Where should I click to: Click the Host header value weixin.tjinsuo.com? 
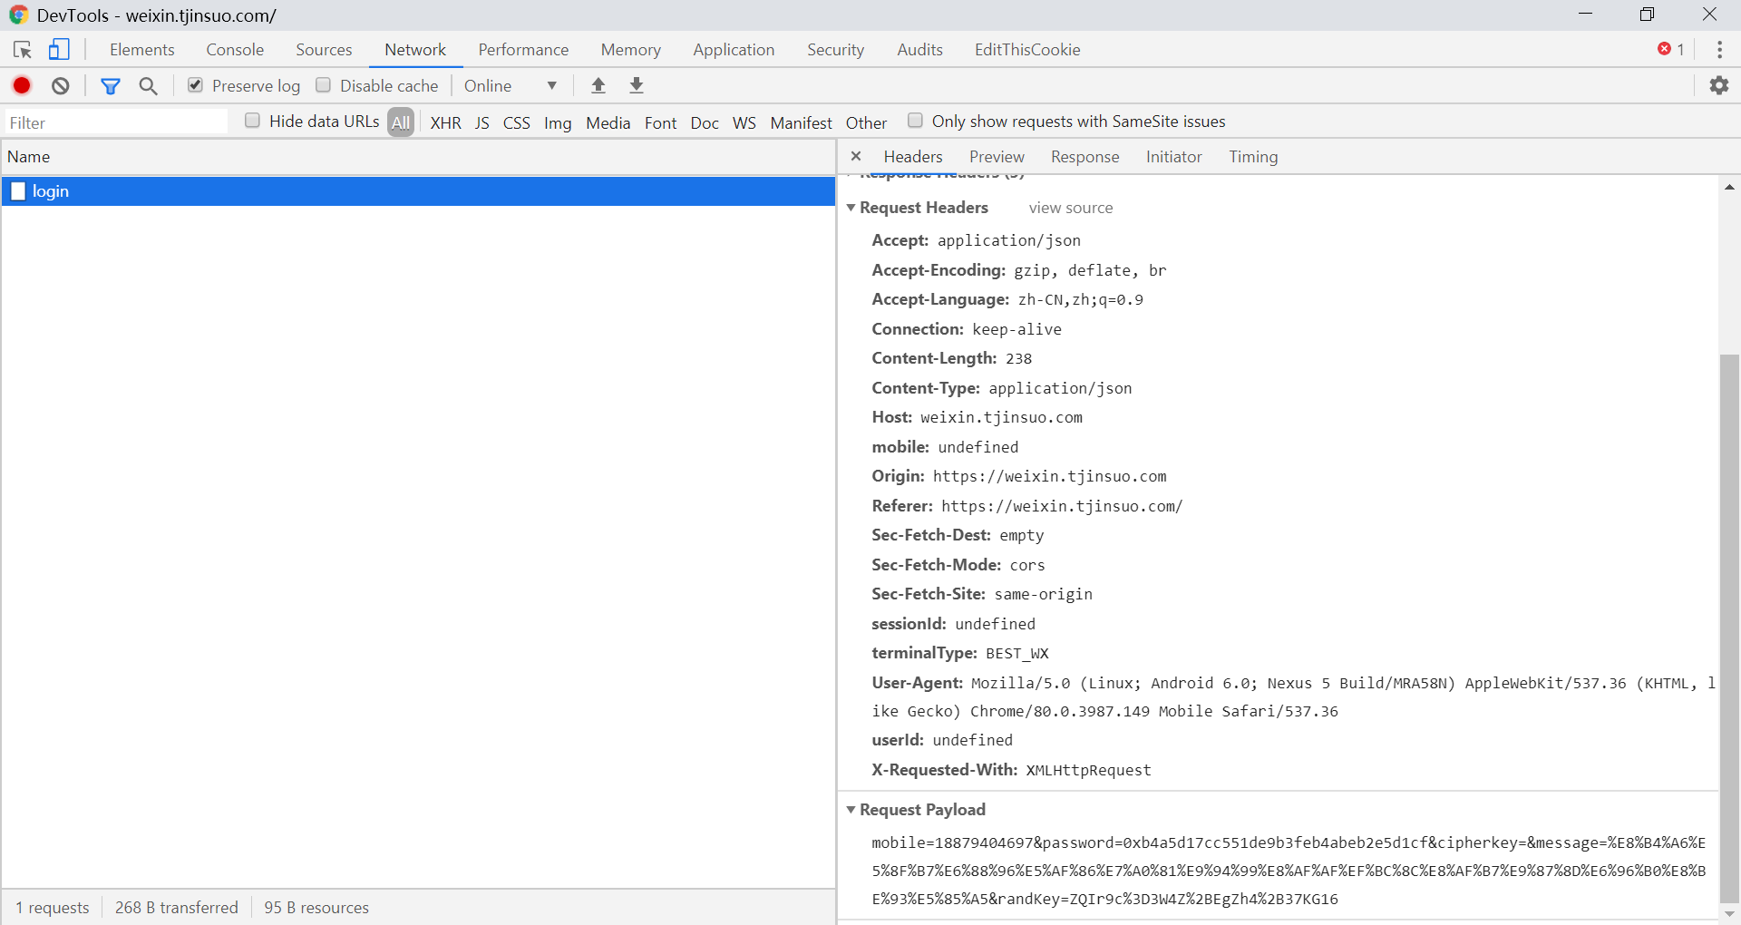[1001, 417]
